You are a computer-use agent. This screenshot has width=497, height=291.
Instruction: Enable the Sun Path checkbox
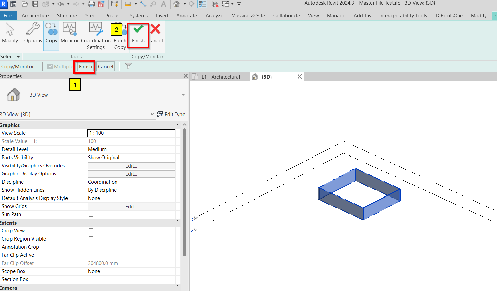tap(91, 214)
